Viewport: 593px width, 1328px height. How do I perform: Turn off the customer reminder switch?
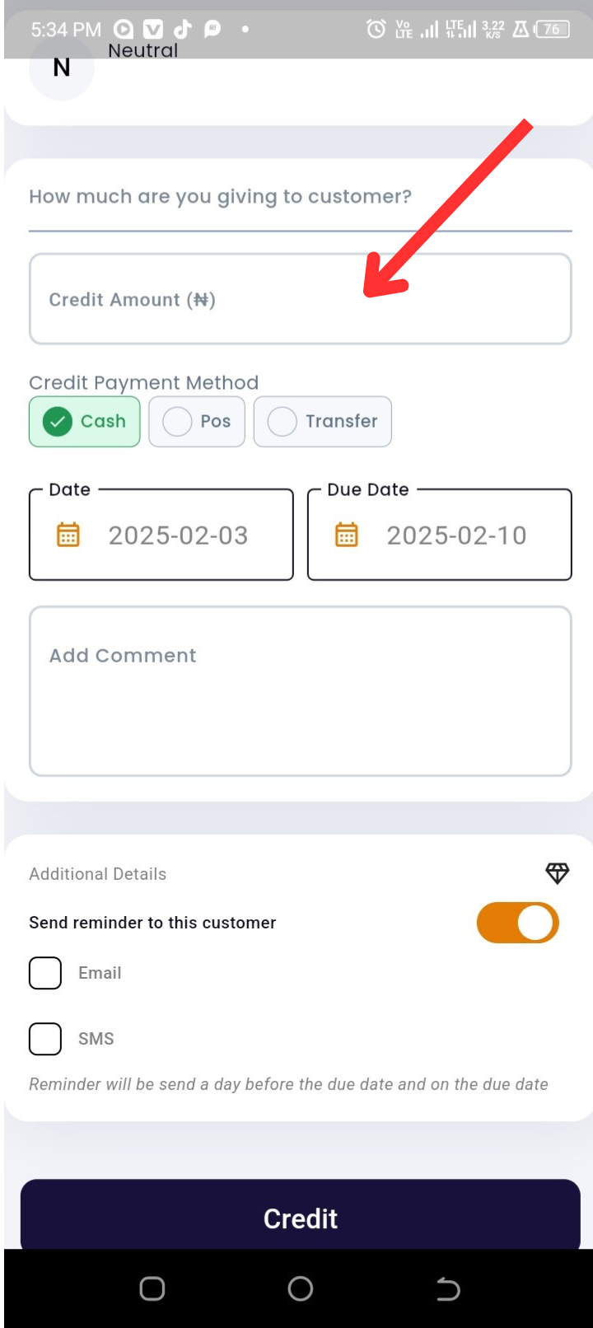[x=518, y=923]
